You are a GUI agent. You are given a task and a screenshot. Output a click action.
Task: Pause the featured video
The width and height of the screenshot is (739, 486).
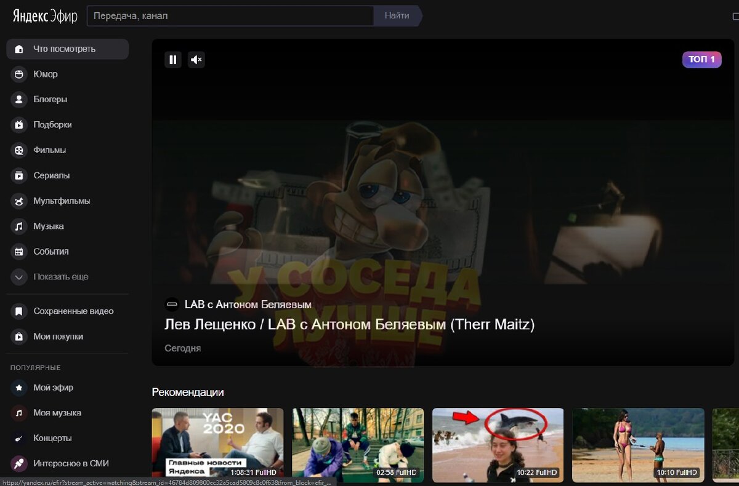click(x=173, y=60)
